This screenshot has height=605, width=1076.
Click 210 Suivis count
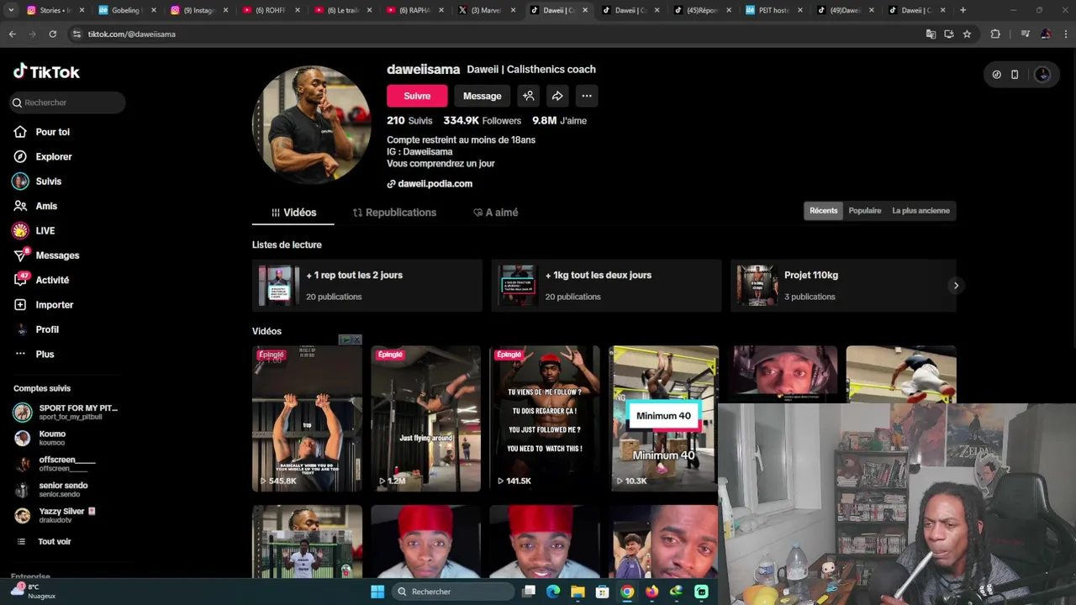click(x=409, y=121)
